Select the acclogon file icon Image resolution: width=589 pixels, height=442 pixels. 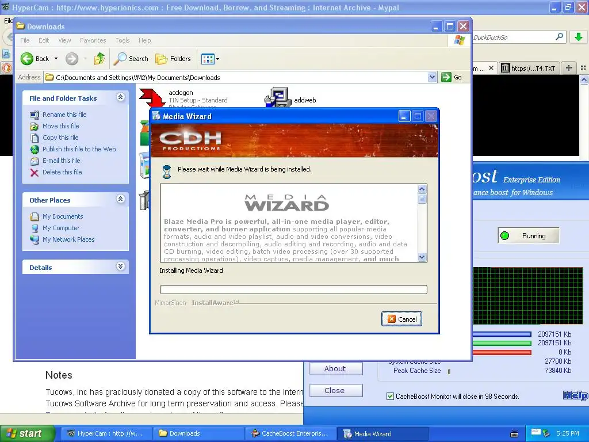pos(152,98)
